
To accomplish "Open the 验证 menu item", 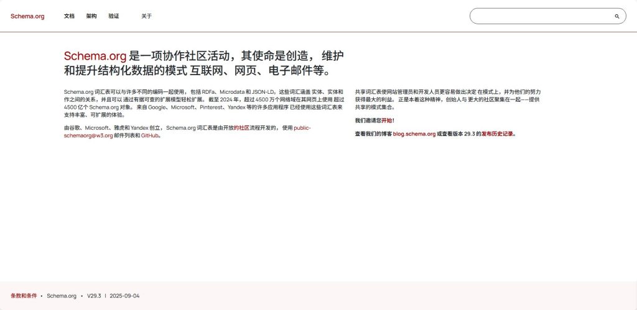I will (114, 16).
